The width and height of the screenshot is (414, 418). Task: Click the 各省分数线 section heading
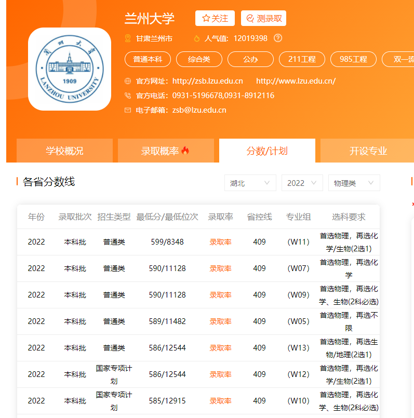tap(49, 182)
